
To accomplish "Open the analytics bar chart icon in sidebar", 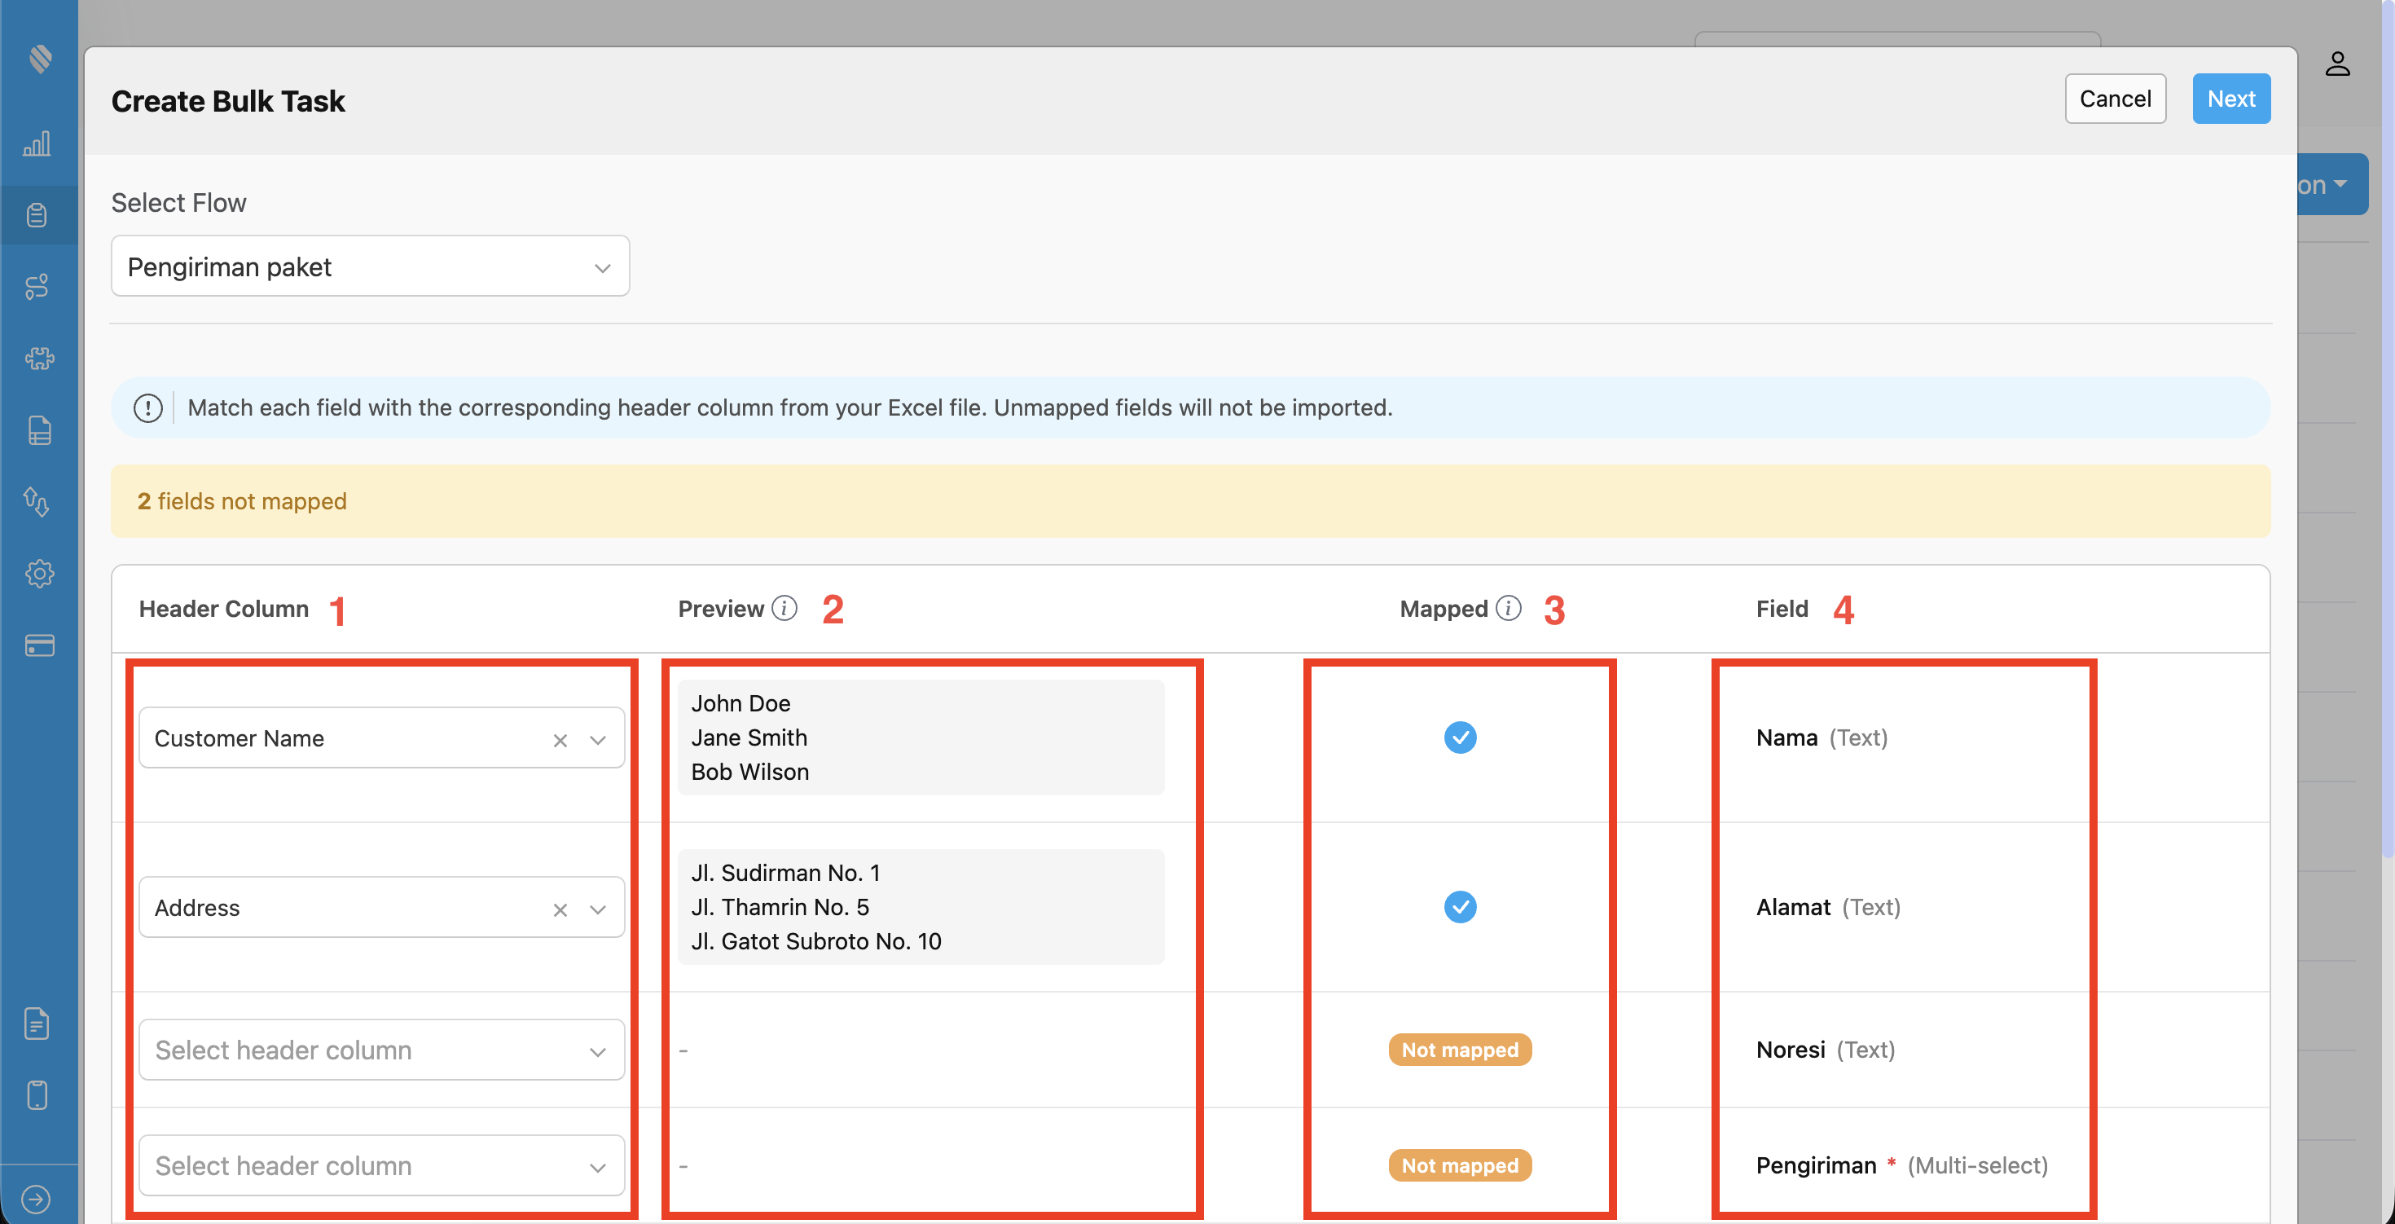I will point(38,143).
